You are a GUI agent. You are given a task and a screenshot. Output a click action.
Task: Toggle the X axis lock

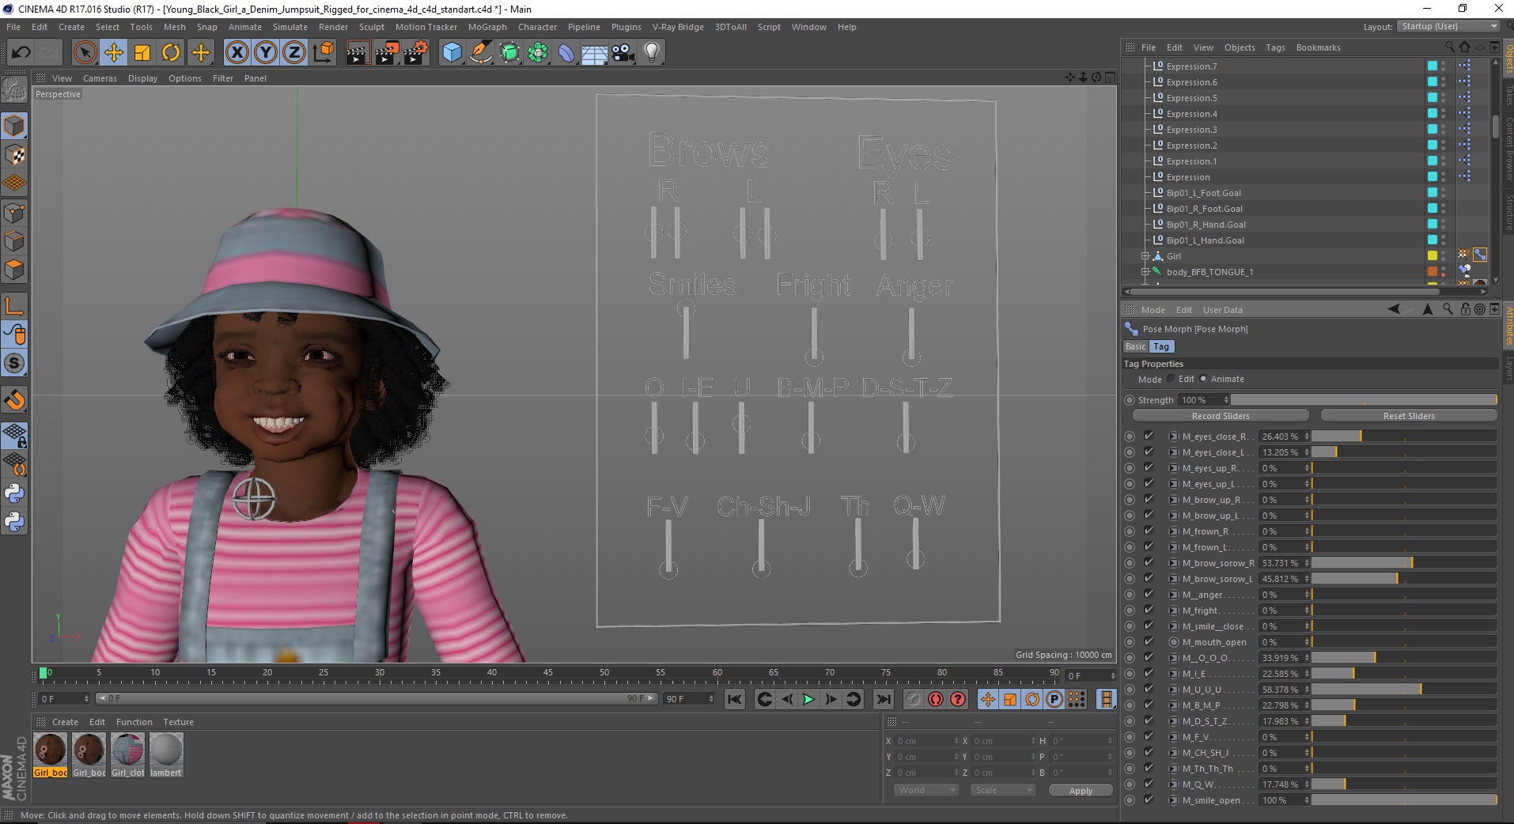pos(237,53)
